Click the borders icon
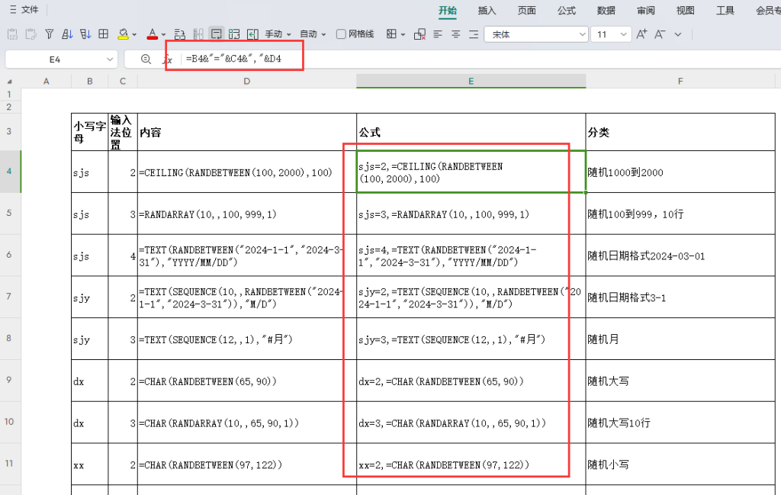Viewport: 781px width, 495px height. (x=391, y=34)
